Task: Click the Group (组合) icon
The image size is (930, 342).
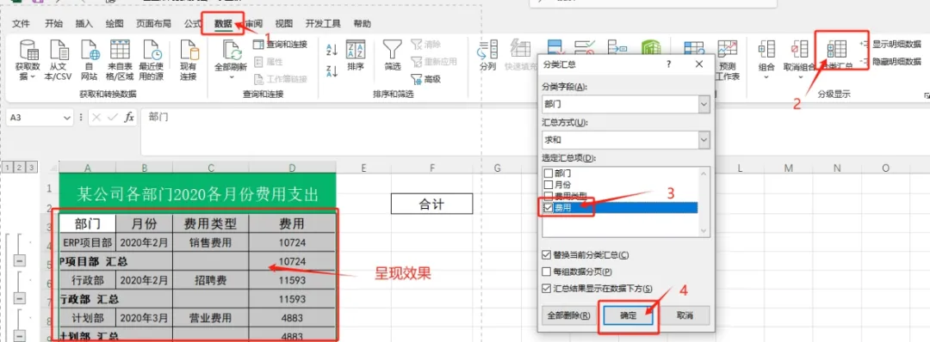Action: coord(767,51)
